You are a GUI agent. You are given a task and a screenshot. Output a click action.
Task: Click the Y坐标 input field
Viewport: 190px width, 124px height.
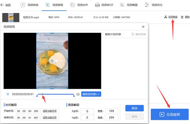tap(87, 118)
